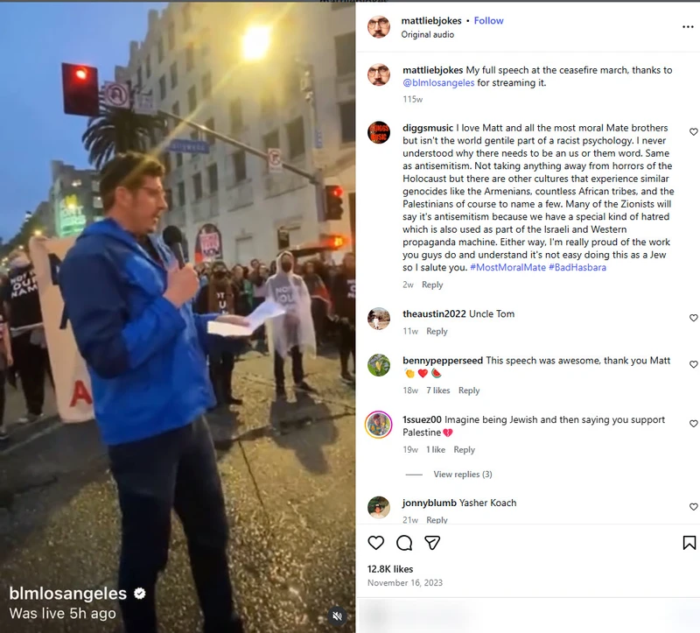Like diggsmusic's comment

pos(693,132)
